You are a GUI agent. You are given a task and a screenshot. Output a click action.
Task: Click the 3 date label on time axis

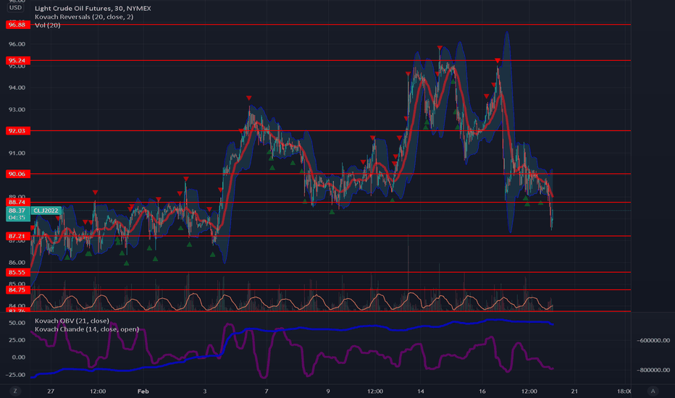click(205, 391)
